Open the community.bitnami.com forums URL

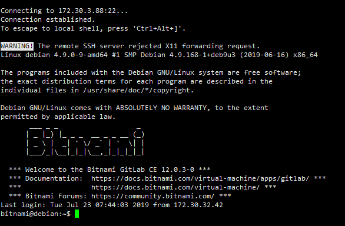pos(152,196)
